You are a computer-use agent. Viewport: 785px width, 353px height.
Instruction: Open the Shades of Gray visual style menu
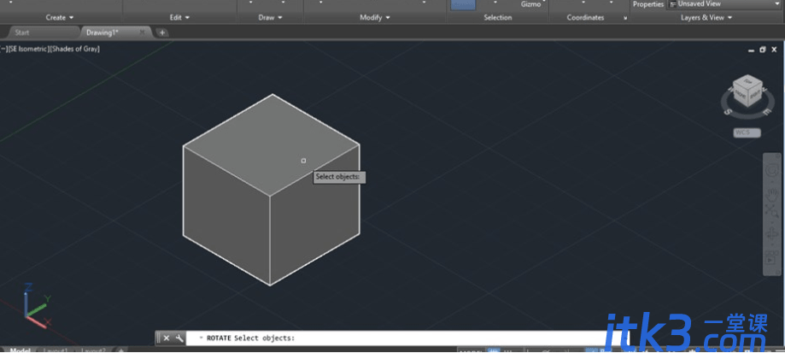74,49
